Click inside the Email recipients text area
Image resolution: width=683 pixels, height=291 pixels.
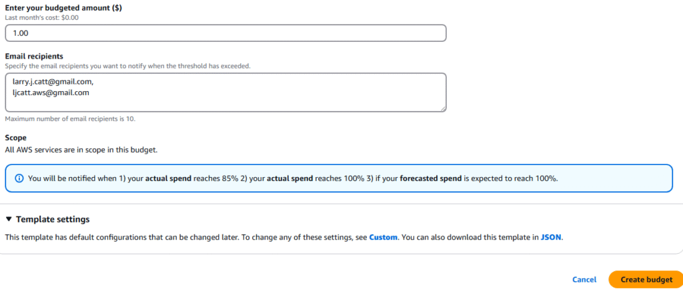(225, 92)
